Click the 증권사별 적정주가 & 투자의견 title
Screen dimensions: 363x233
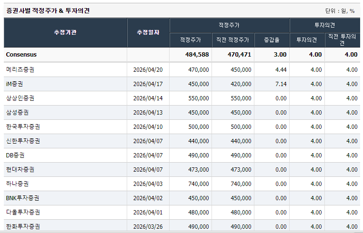[48, 10]
